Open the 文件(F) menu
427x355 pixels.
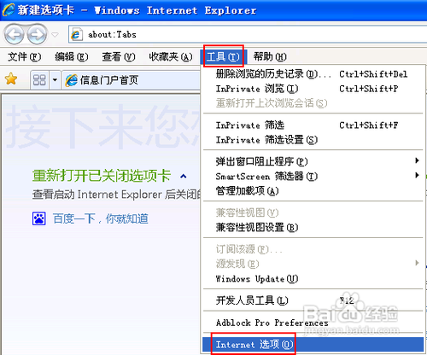(x=25, y=57)
